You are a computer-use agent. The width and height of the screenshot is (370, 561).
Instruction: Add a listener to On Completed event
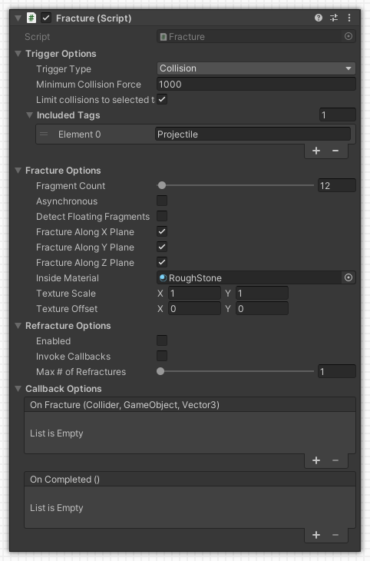coord(316,535)
